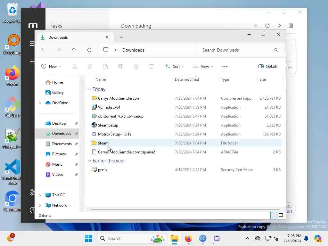Open the View dropdown menu
Screen dimensions: 328x246
coord(203,67)
